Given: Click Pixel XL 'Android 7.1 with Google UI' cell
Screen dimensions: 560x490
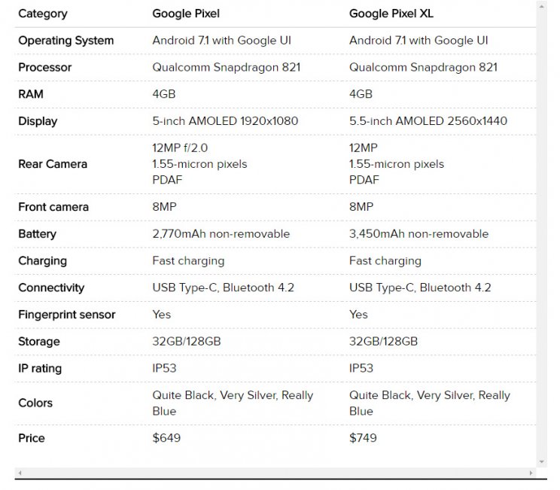Looking at the screenshot, I should (418, 41).
